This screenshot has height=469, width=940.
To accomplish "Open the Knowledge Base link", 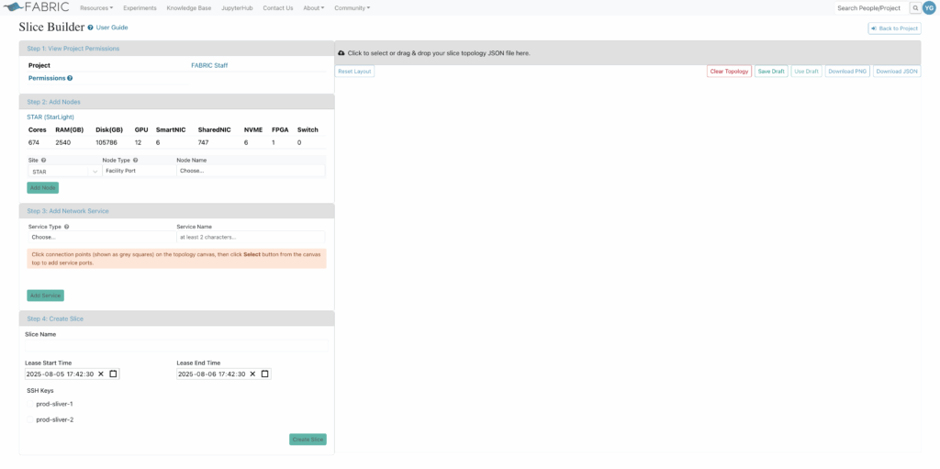I will point(189,7).
